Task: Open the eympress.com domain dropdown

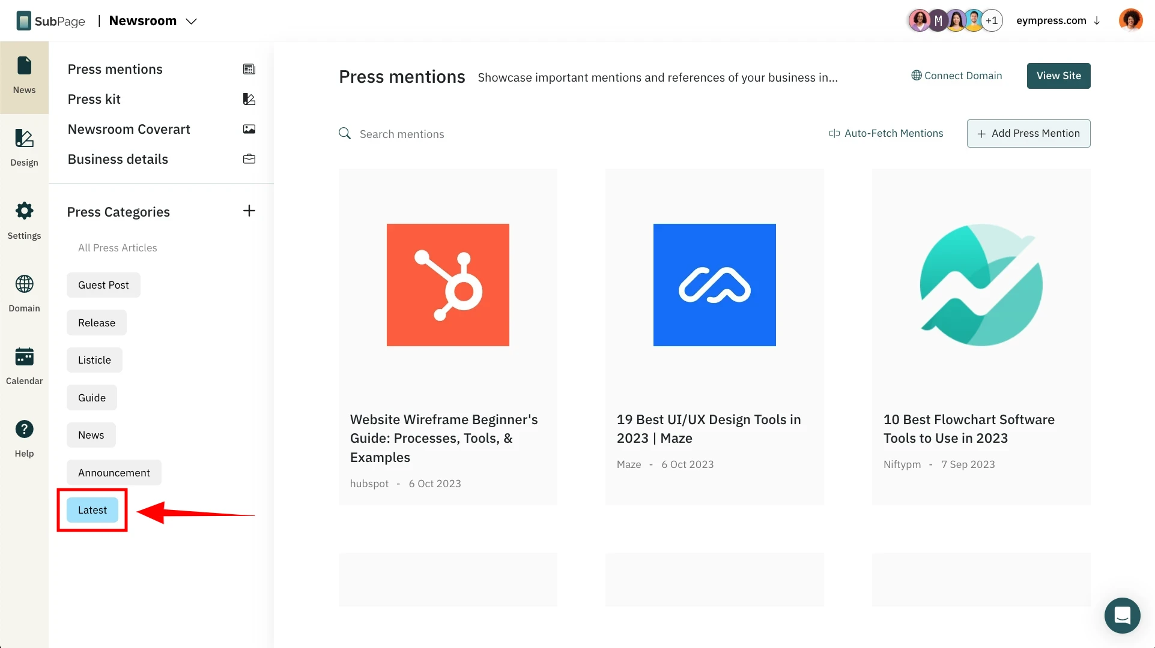Action: (x=1058, y=20)
